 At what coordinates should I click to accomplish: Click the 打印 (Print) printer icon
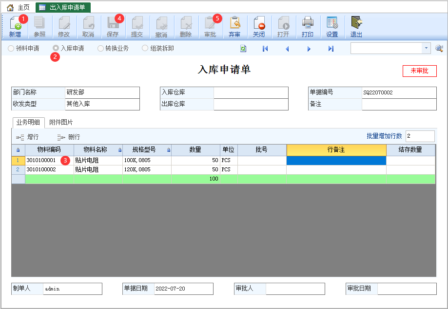[x=308, y=23]
